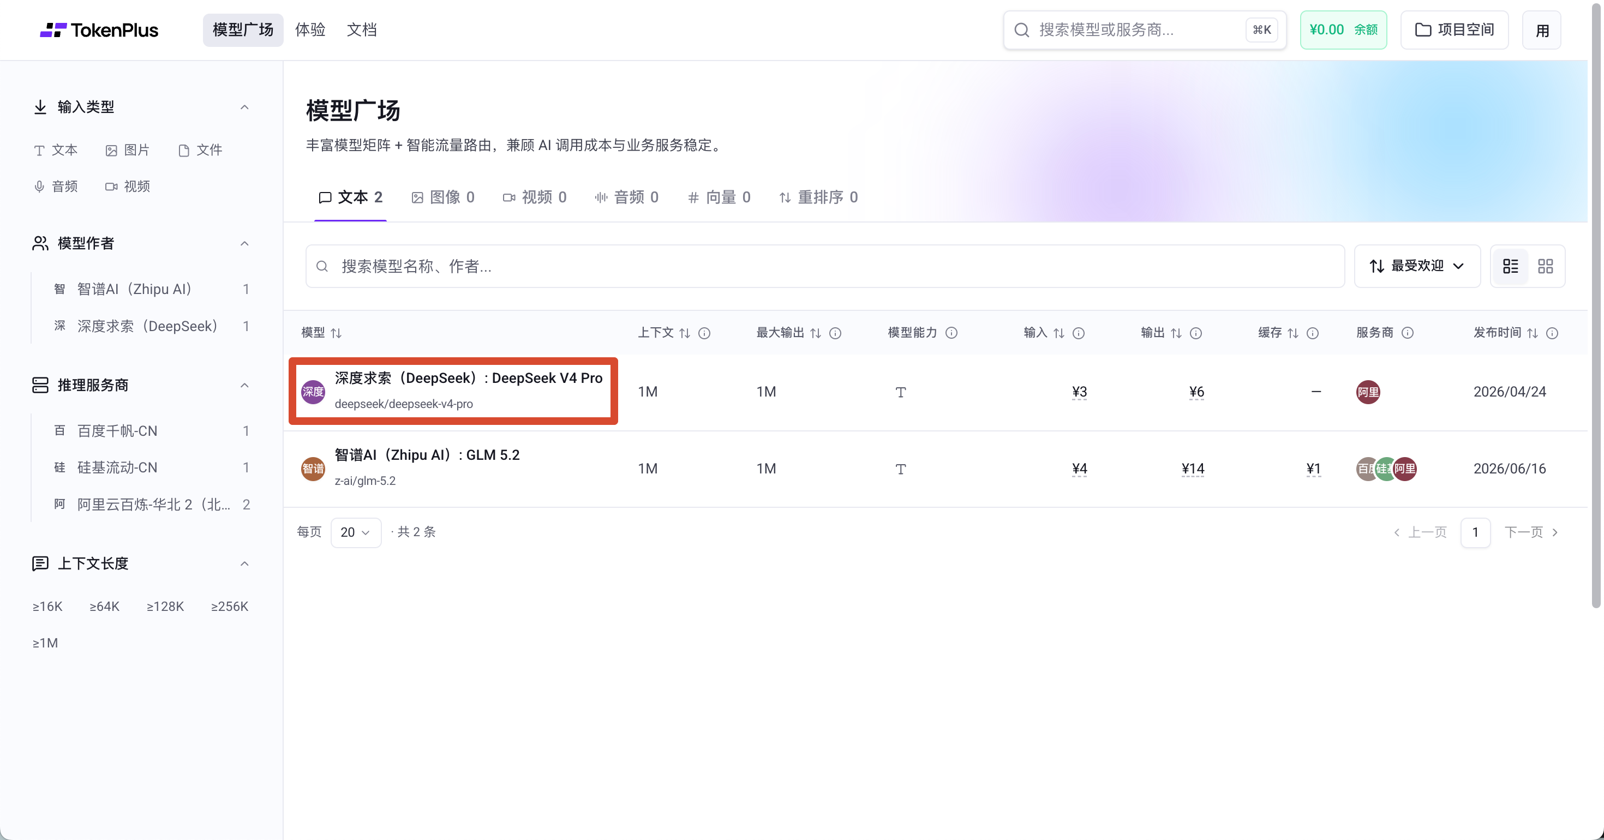
Task: Open the 模型广场 nav tab
Action: pos(243,30)
